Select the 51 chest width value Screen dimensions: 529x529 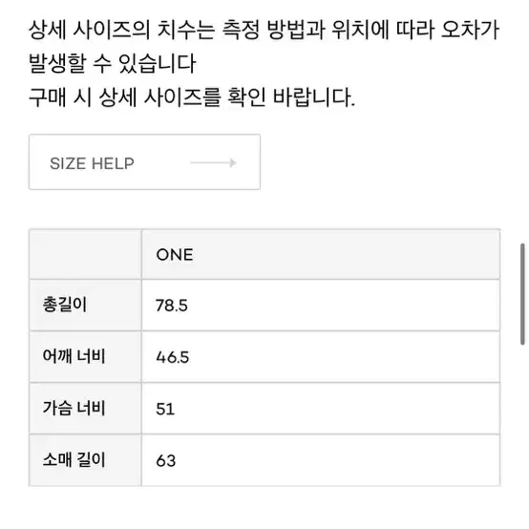[x=165, y=409]
